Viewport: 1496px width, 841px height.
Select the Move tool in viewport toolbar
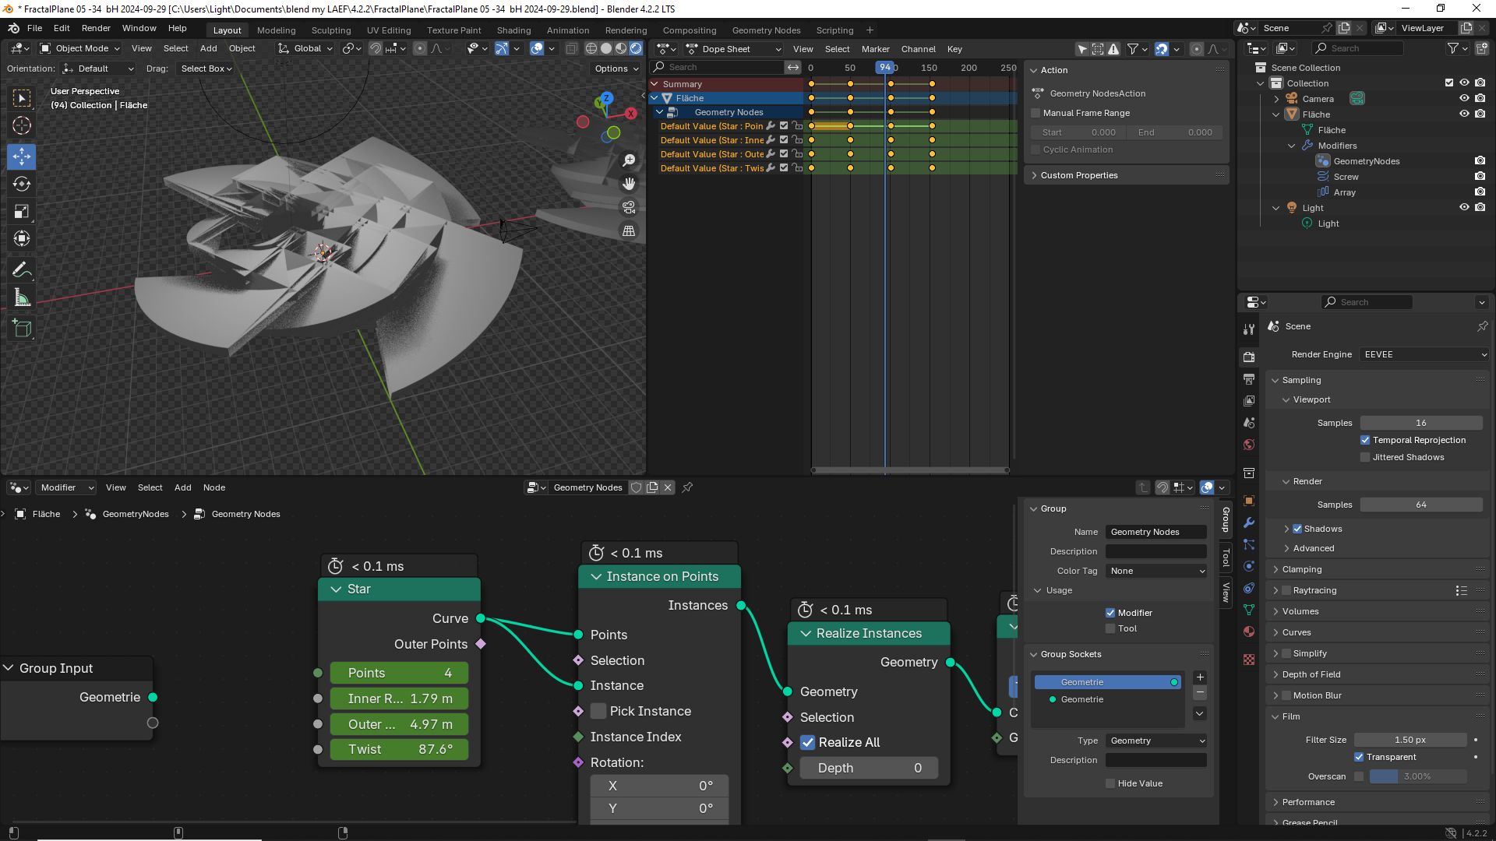coord(22,157)
